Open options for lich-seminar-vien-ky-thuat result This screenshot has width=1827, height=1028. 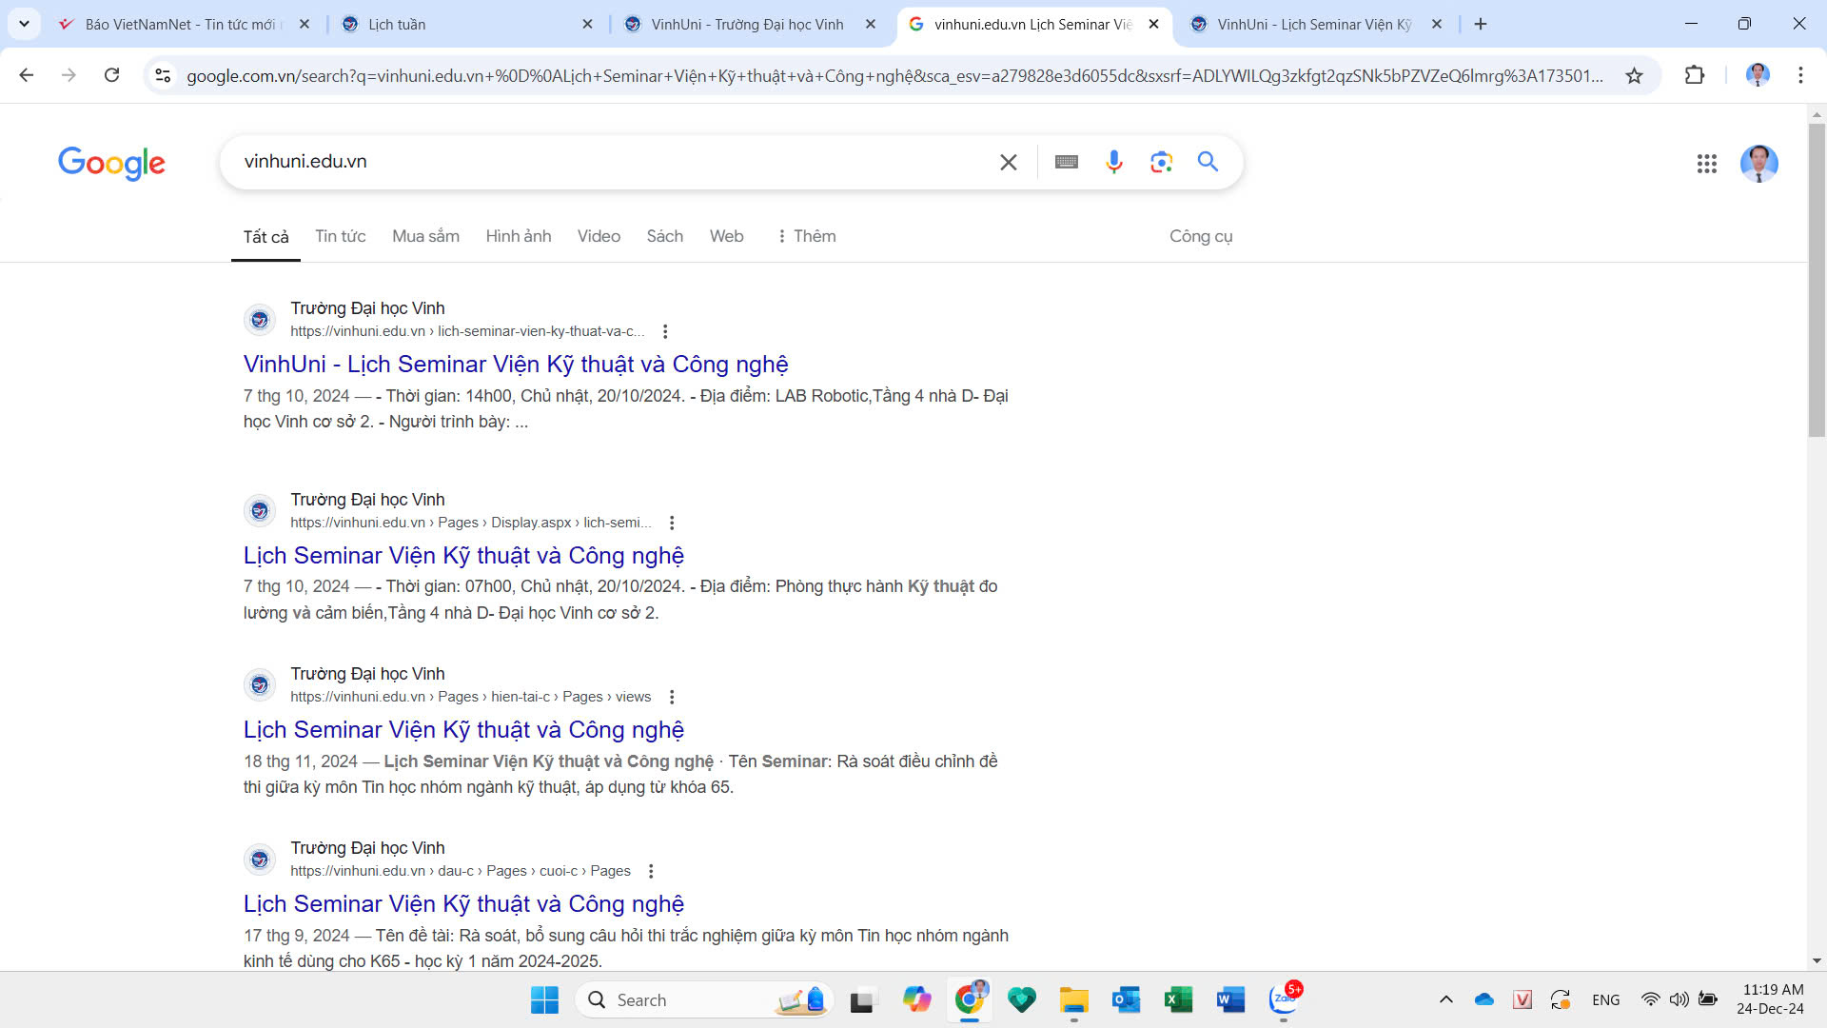(x=665, y=331)
